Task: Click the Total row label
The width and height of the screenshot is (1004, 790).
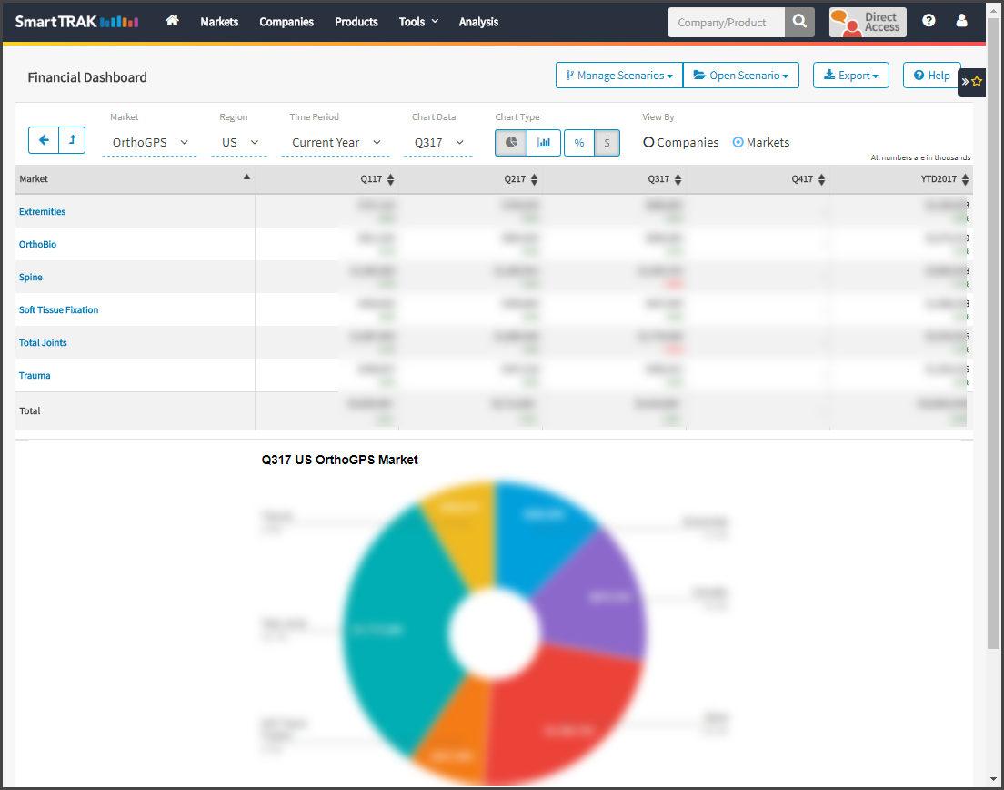Action: click(29, 410)
